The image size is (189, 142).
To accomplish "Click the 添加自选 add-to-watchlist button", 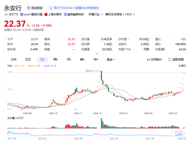I will click(35, 8).
